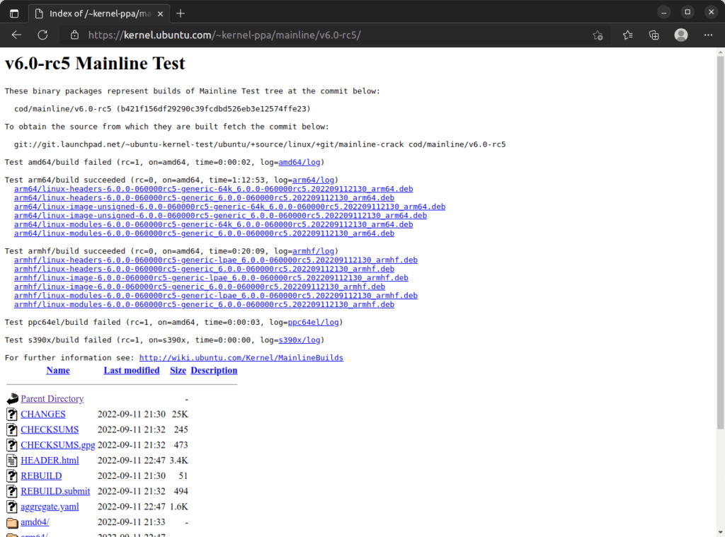The width and height of the screenshot is (725, 537).
Task: Open the amd64/ directory
Action: tap(35, 522)
